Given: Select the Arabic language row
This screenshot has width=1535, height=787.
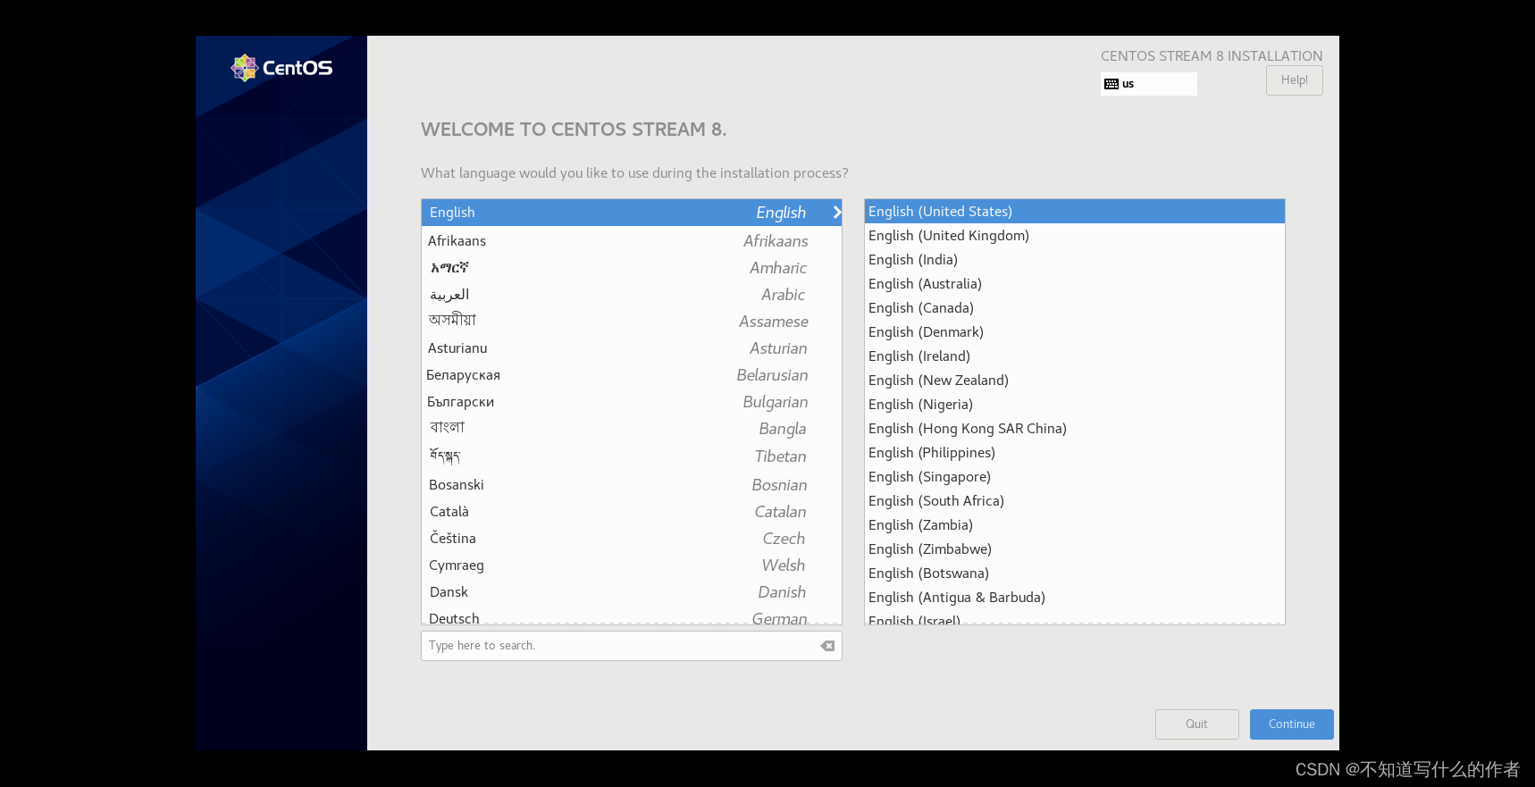Looking at the screenshot, I should tap(632, 295).
